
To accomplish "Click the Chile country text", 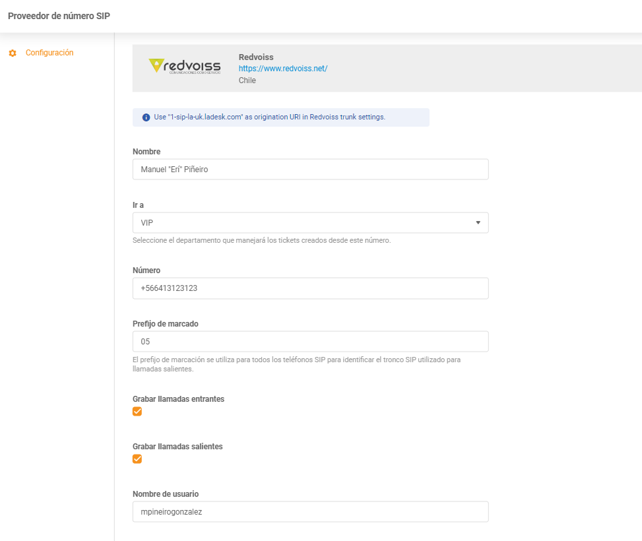I will click(247, 80).
